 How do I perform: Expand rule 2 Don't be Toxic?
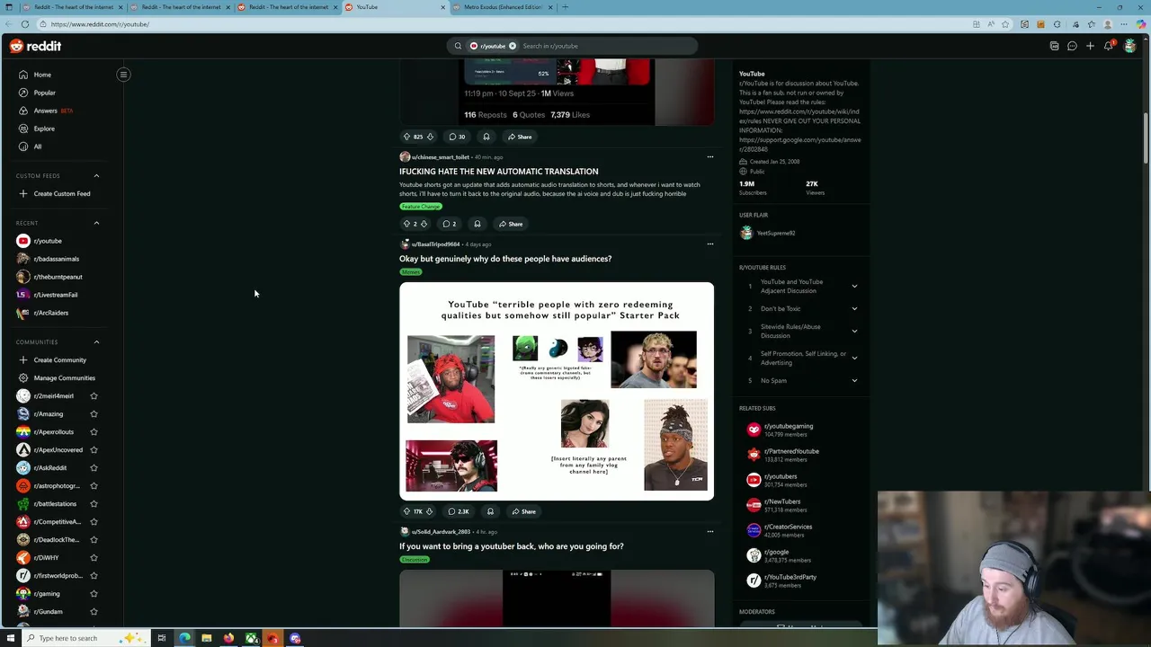pos(854,308)
